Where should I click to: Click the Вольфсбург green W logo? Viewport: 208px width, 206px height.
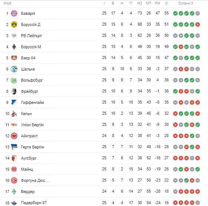pyautogui.click(x=14, y=80)
